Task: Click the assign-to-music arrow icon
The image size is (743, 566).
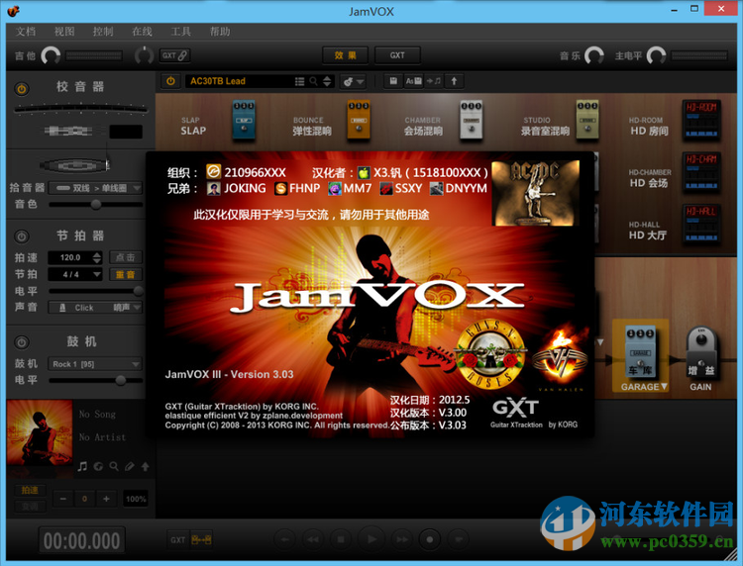Action: pyautogui.click(x=434, y=81)
